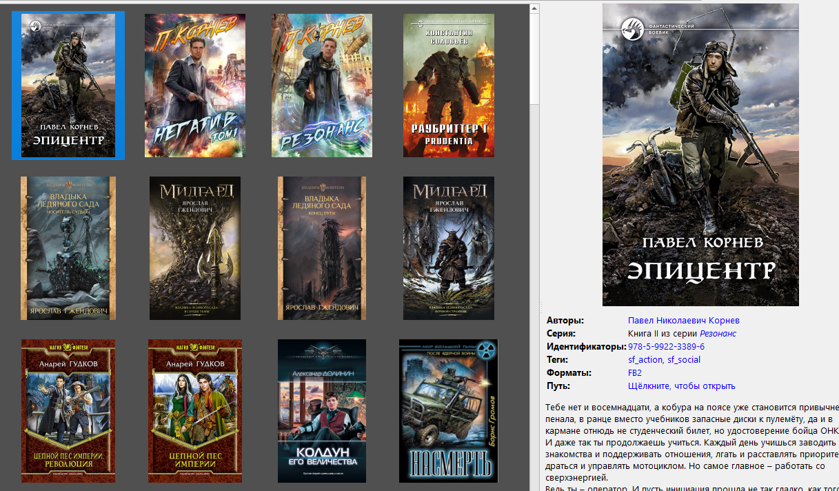Select Владыка ледяного сада Конец пути cover

coord(322,248)
